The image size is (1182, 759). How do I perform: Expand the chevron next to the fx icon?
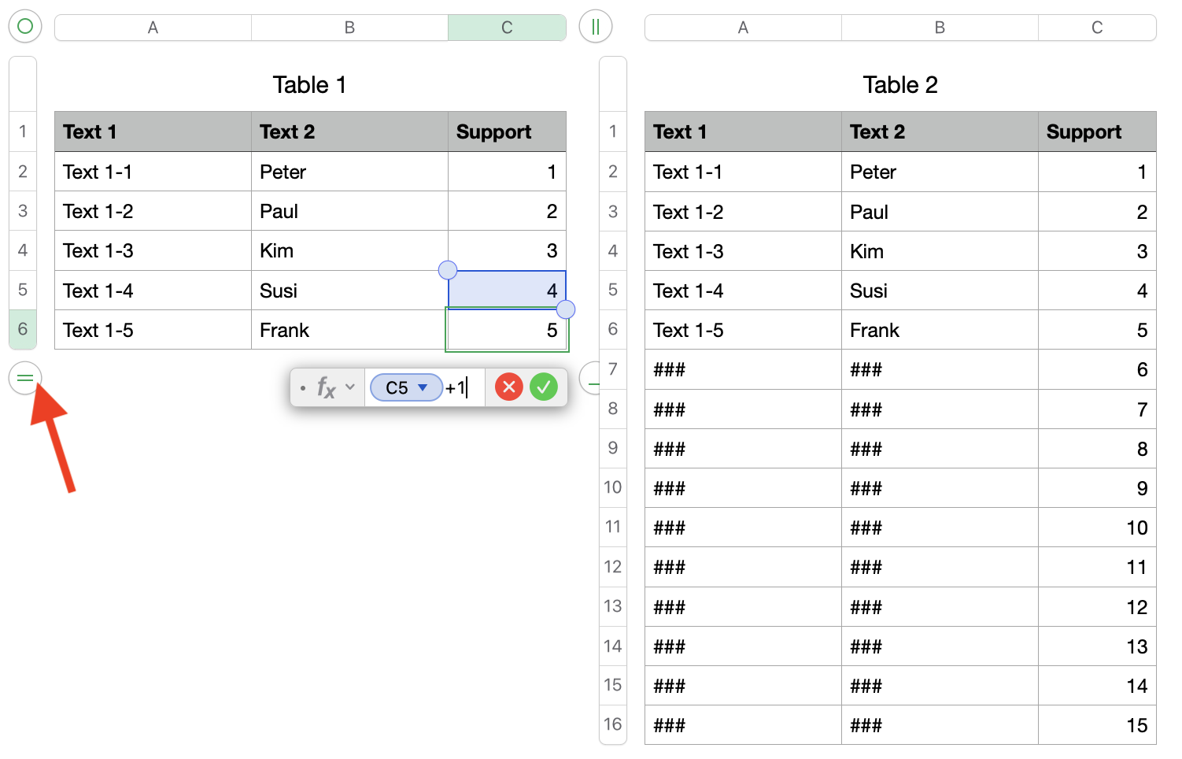pos(350,387)
